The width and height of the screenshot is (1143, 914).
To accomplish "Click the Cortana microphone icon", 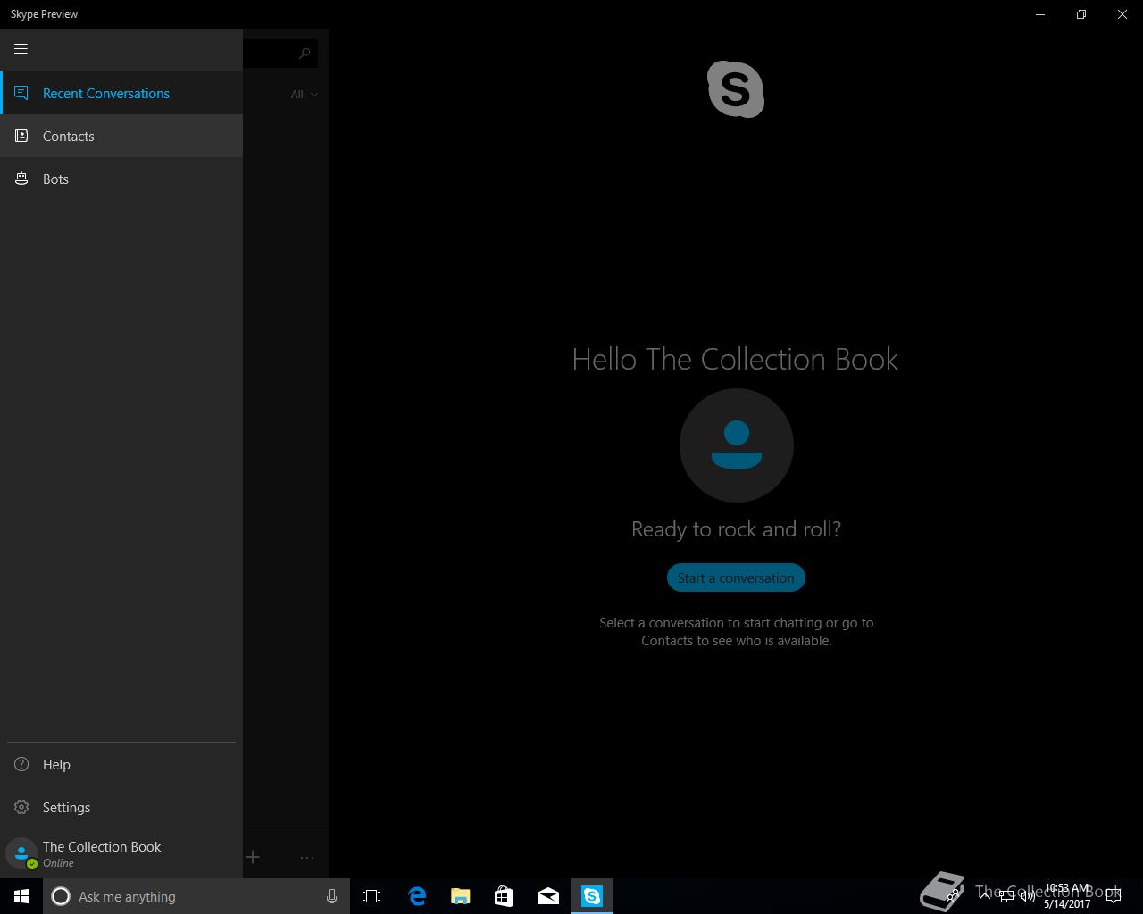I will pyautogui.click(x=331, y=896).
